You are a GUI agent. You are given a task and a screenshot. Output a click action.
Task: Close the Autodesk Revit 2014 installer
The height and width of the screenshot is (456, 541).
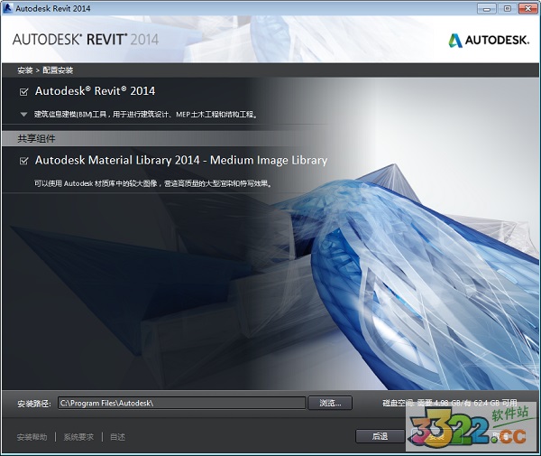click(x=527, y=9)
